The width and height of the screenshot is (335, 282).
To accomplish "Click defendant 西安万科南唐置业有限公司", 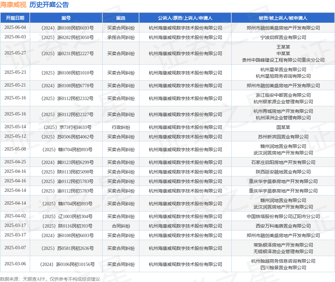I will [x=283, y=226].
